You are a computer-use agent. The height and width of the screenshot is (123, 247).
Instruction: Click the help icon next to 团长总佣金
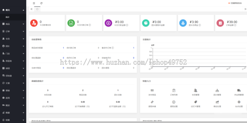click(x=200, y=25)
